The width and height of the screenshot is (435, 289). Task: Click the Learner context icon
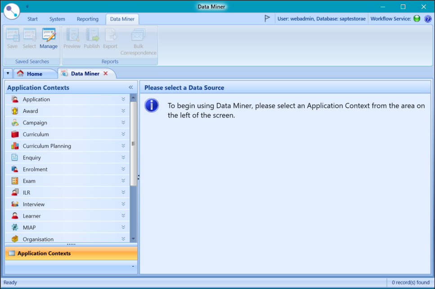click(15, 215)
